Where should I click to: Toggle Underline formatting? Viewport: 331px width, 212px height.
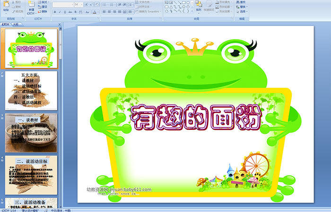65,12
